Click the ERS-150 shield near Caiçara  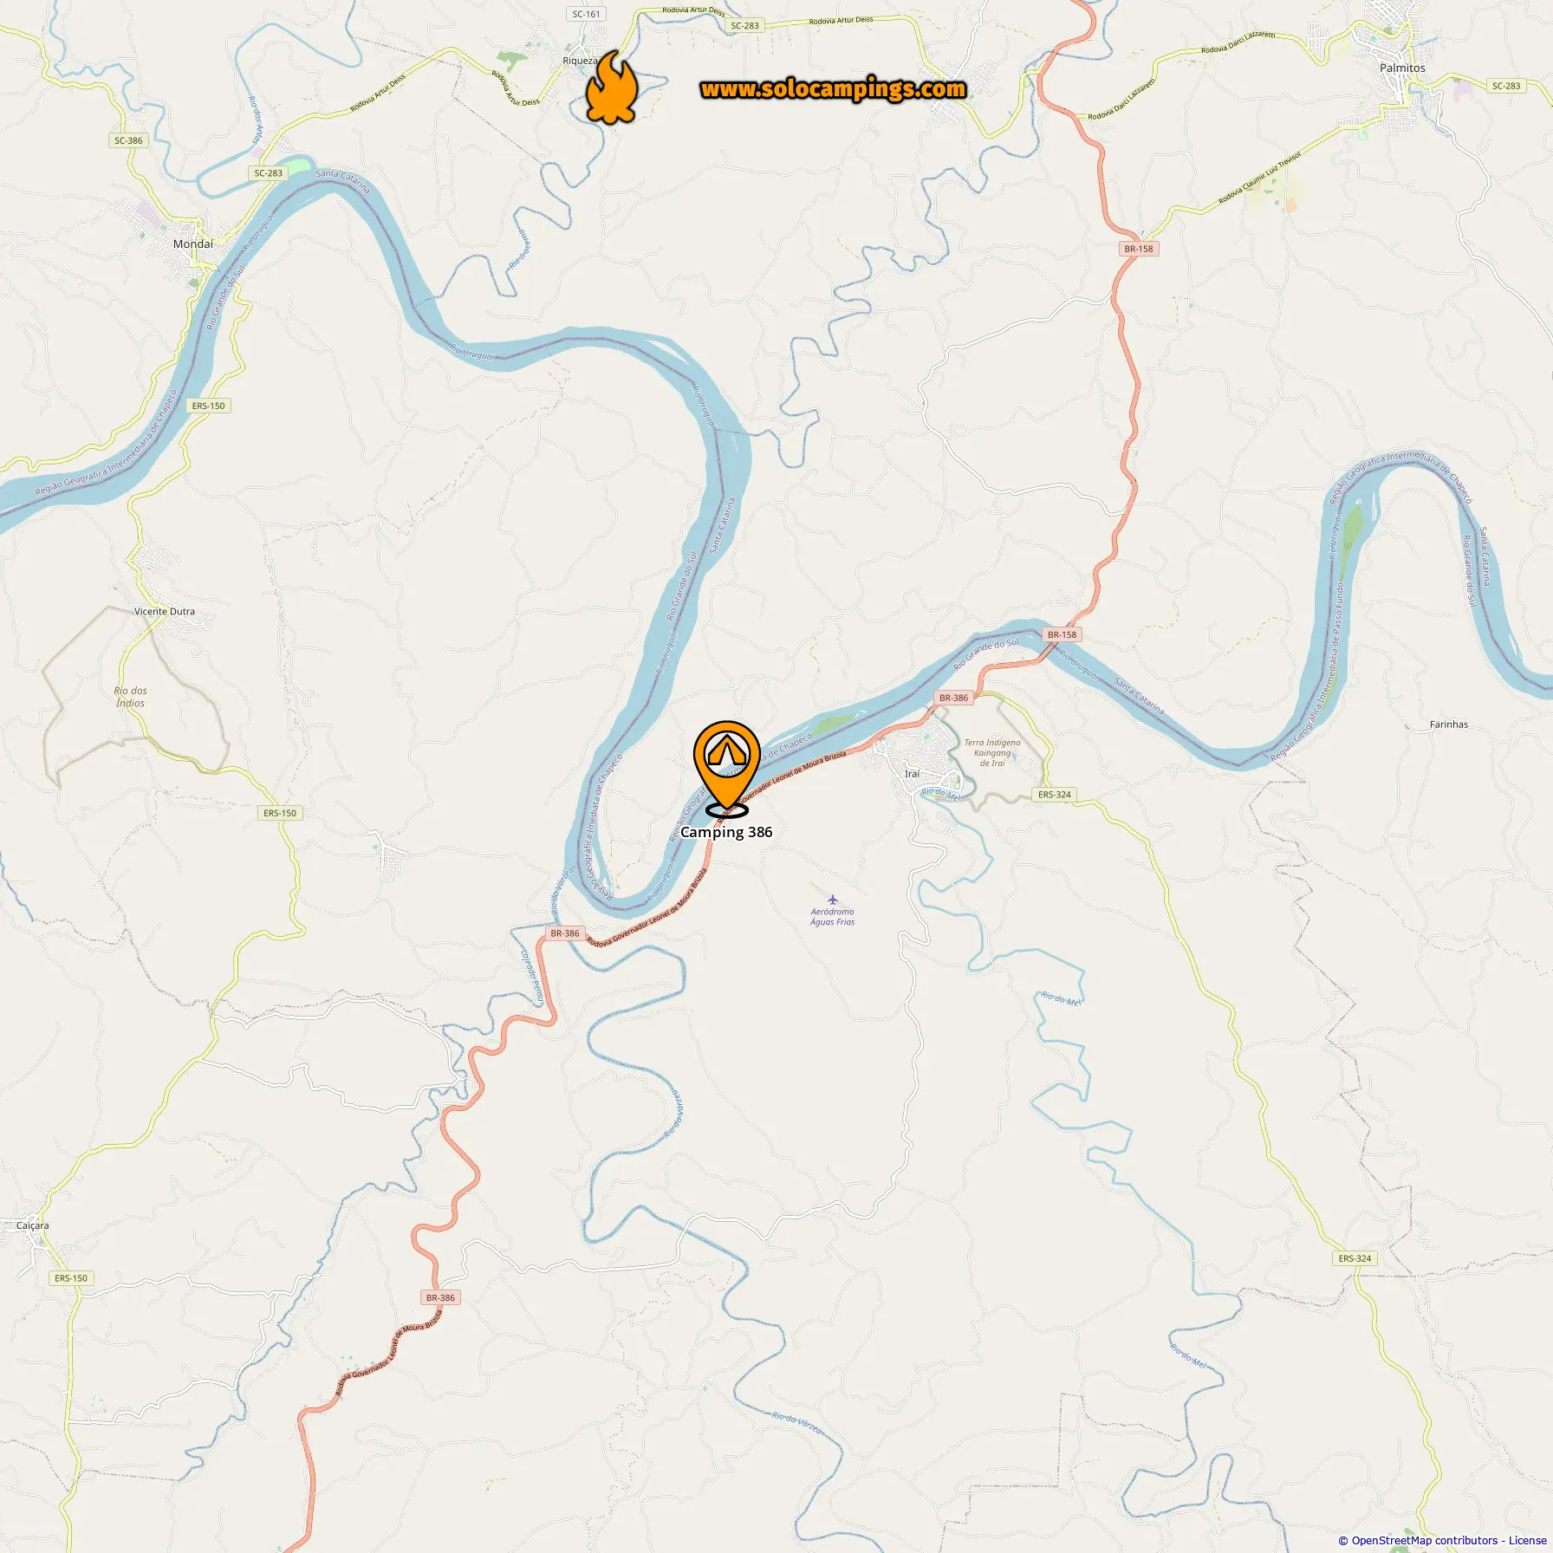pos(71,1277)
